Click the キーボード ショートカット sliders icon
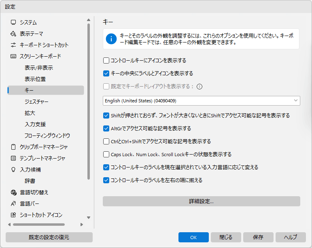This screenshot has width=312, height=248. [13, 45]
